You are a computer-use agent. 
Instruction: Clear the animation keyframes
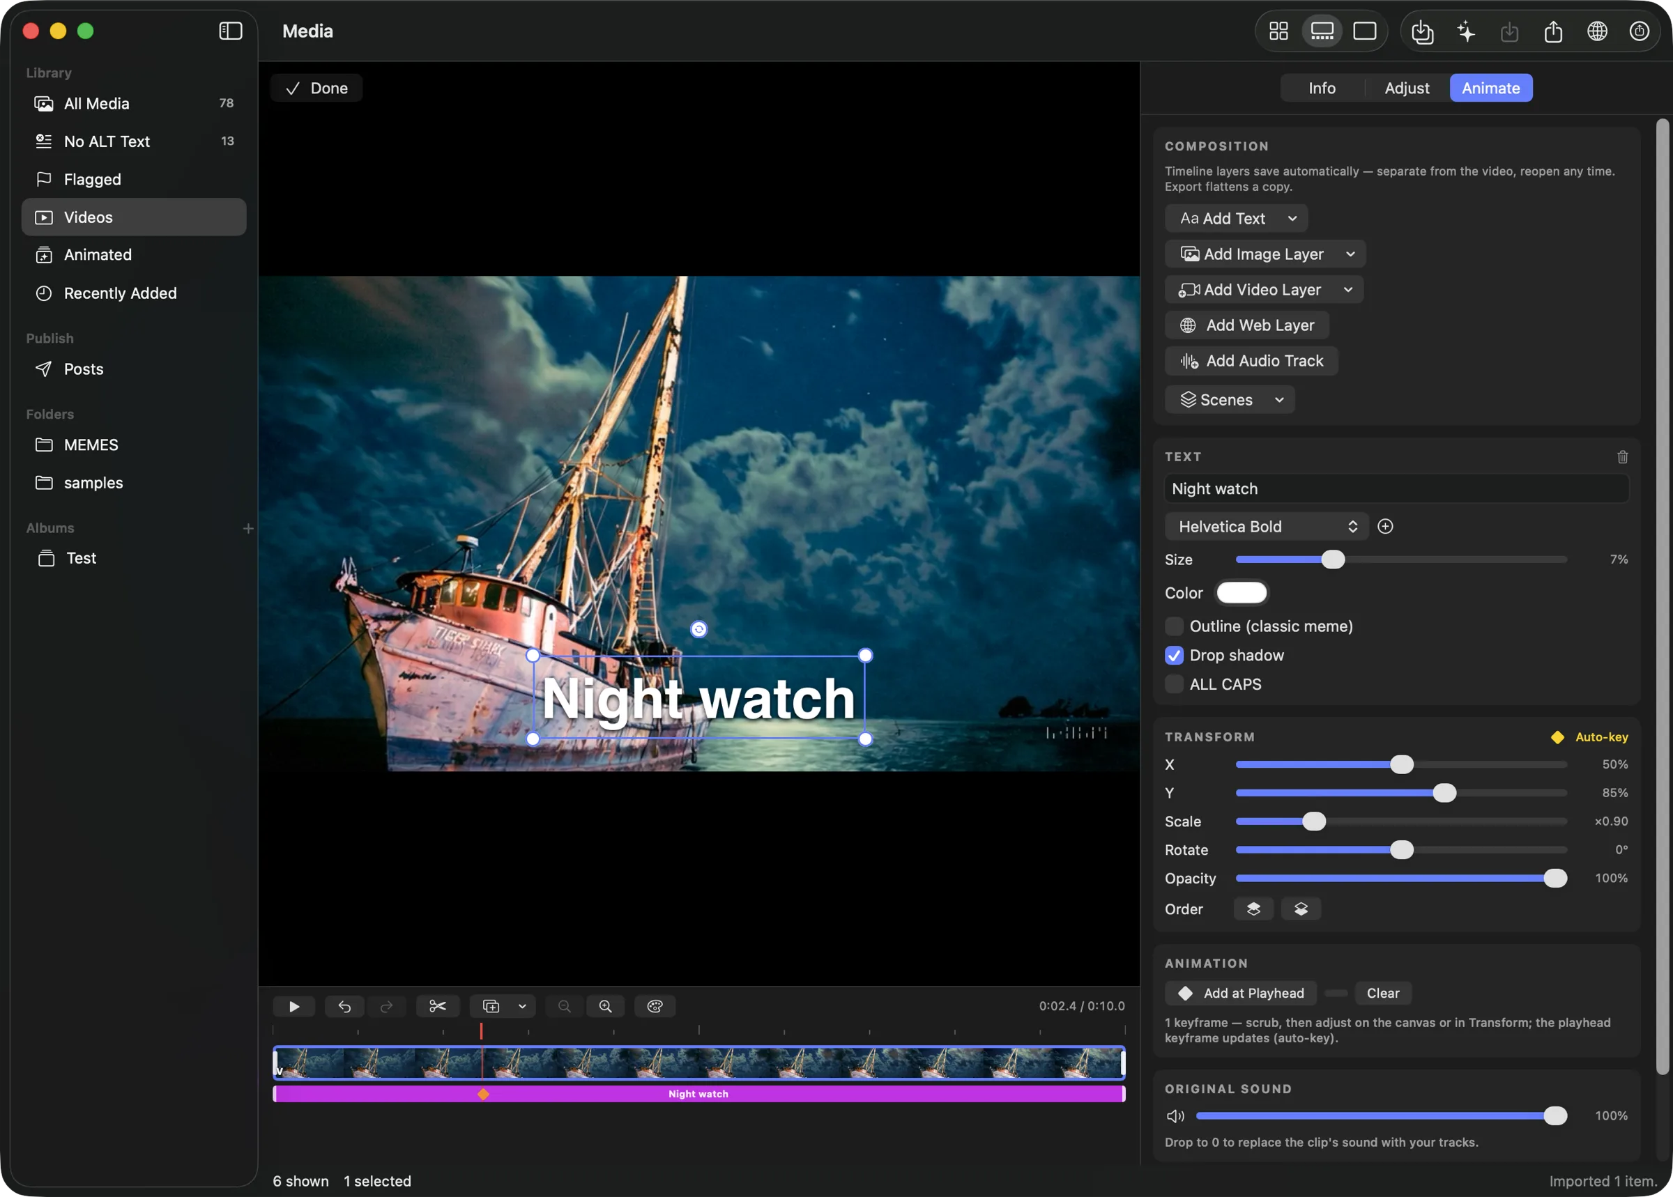[x=1382, y=993]
